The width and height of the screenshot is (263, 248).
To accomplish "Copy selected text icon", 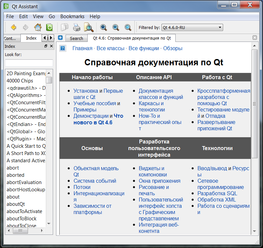I will pos(64,27).
